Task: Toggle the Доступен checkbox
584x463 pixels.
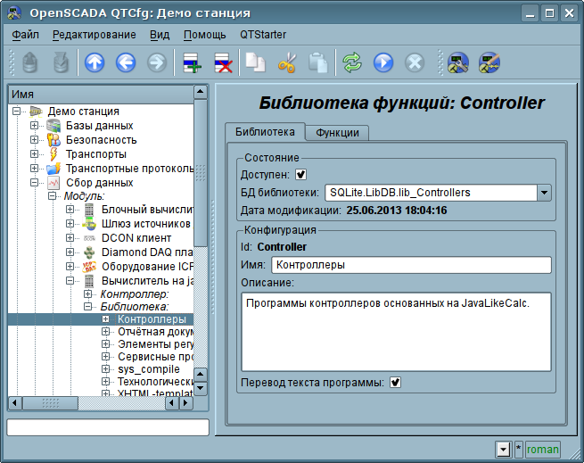Action: 300,175
